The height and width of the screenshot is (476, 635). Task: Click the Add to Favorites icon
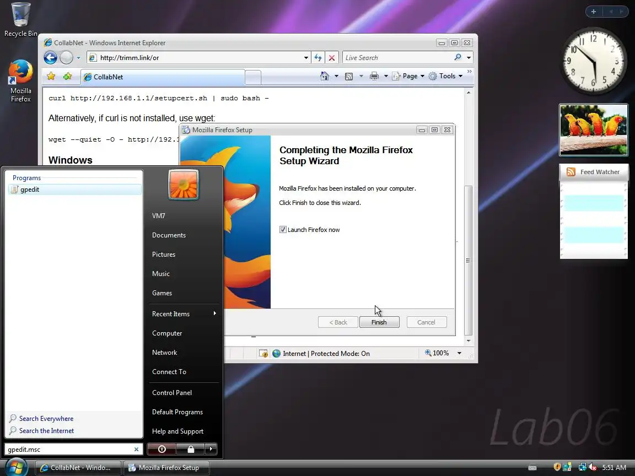[x=67, y=77]
